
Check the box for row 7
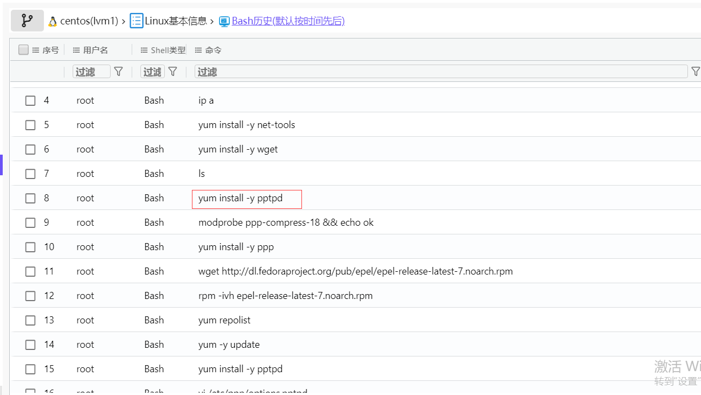click(x=30, y=174)
